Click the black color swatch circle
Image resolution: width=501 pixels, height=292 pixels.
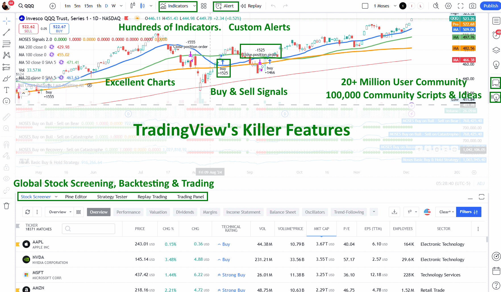403,6
